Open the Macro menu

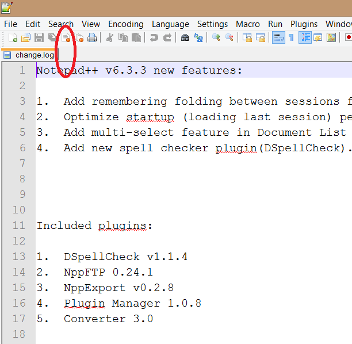click(x=248, y=24)
